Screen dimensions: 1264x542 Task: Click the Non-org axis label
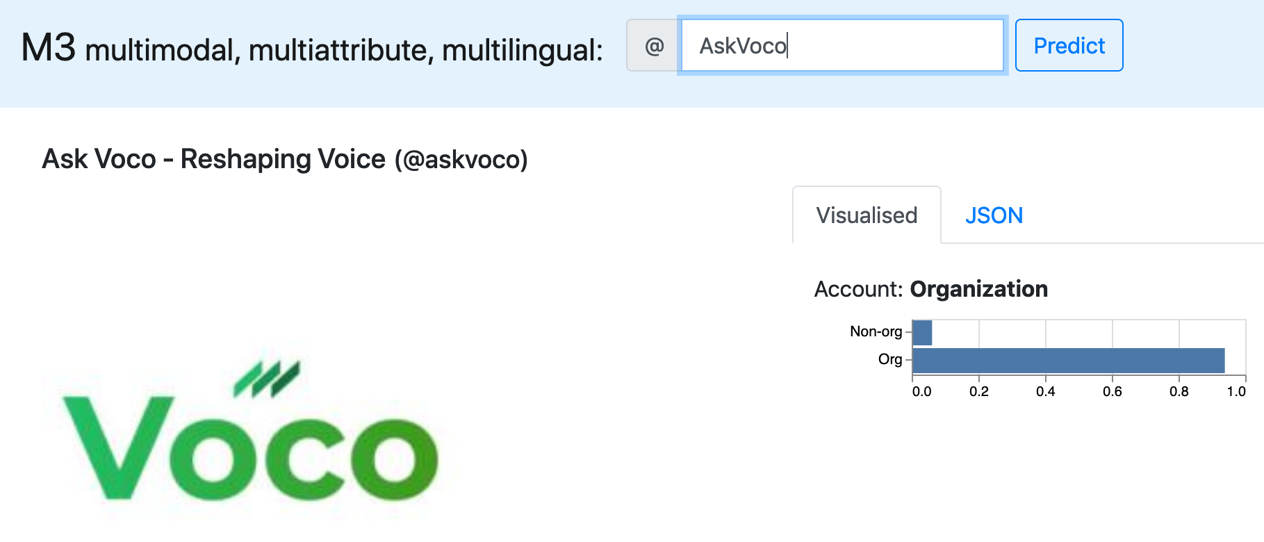point(876,331)
